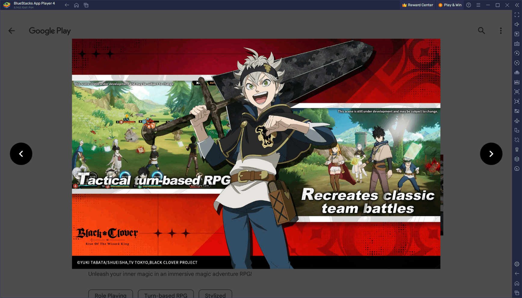Click the Black Clover screenshot image
The height and width of the screenshot is (298, 522).
click(x=256, y=154)
